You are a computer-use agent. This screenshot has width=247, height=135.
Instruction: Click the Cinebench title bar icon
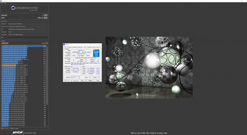click(x=1, y=1)
